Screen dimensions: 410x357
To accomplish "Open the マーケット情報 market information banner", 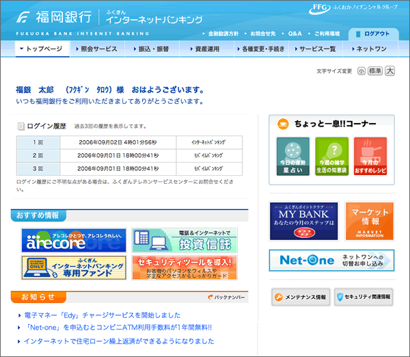I will (370, 221).
